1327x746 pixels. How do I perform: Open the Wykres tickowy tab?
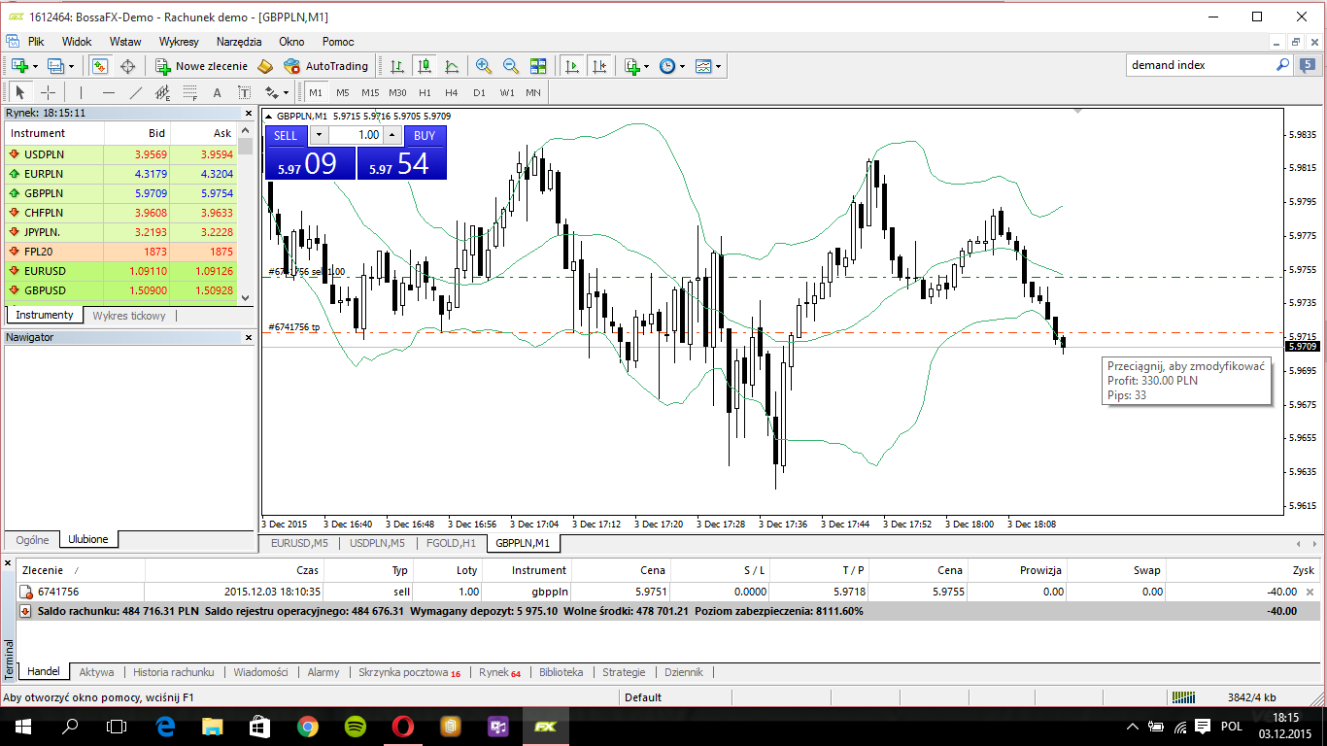(129, 315)
